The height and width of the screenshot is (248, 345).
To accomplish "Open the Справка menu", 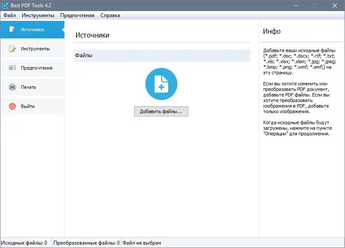I will [110, 15].
